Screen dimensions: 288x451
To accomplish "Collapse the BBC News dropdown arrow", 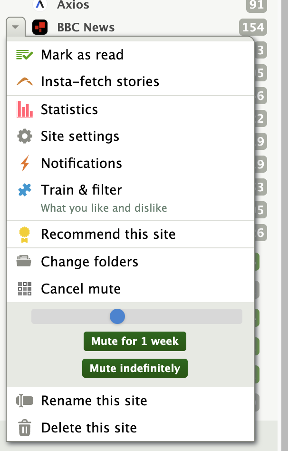I will pyautogui.click(x=16, y=27).
